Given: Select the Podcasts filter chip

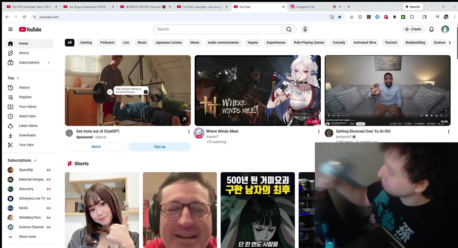Looking at the screenshot, I should point(107,43).
